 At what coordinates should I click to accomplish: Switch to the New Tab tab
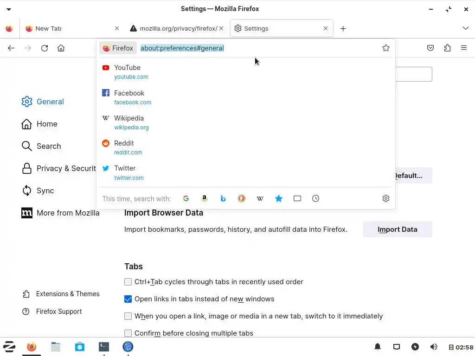(71, 28)
